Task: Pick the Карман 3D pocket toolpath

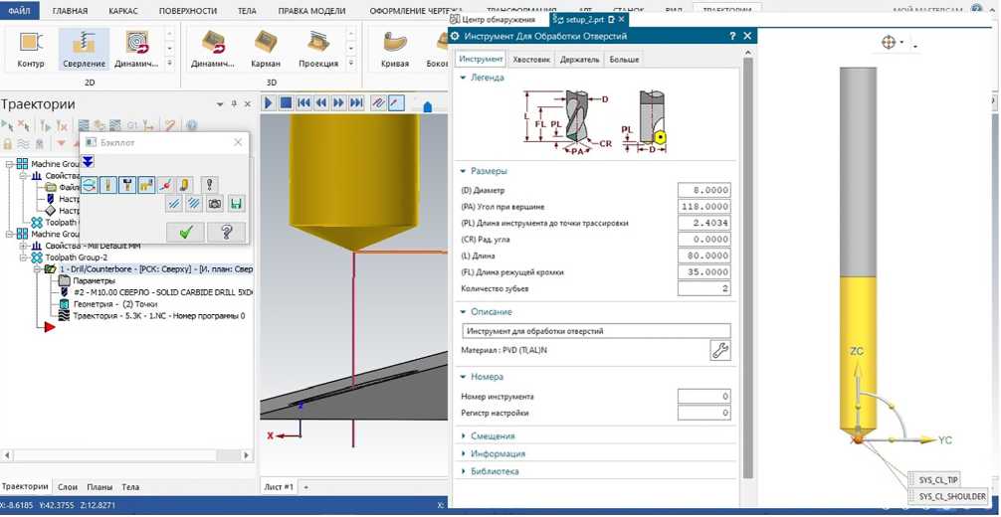Action: point(265,49)
